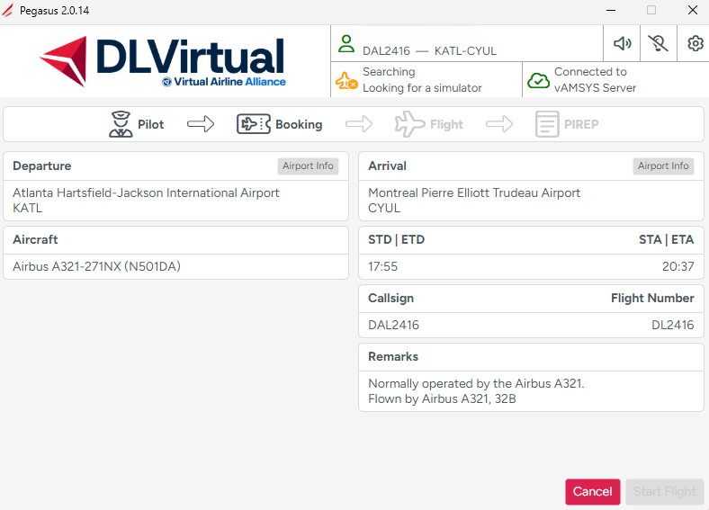Click the DL2416 flight number value
Viewport: 709px width, 510px height.
click(x=672, y=325)
